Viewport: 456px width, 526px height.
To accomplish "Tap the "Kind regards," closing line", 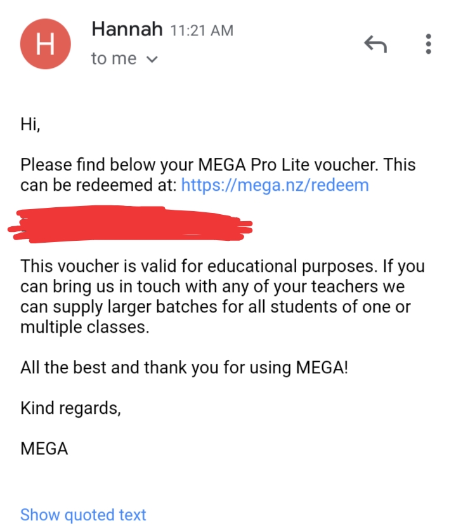I will (x=70, y=408).
